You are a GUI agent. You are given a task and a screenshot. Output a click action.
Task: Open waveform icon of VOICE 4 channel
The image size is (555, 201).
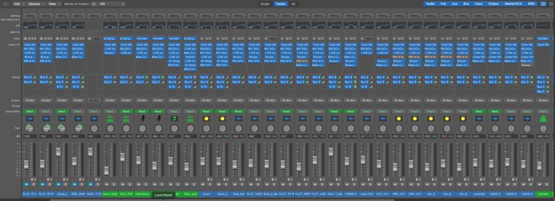(x=527, y=119)
